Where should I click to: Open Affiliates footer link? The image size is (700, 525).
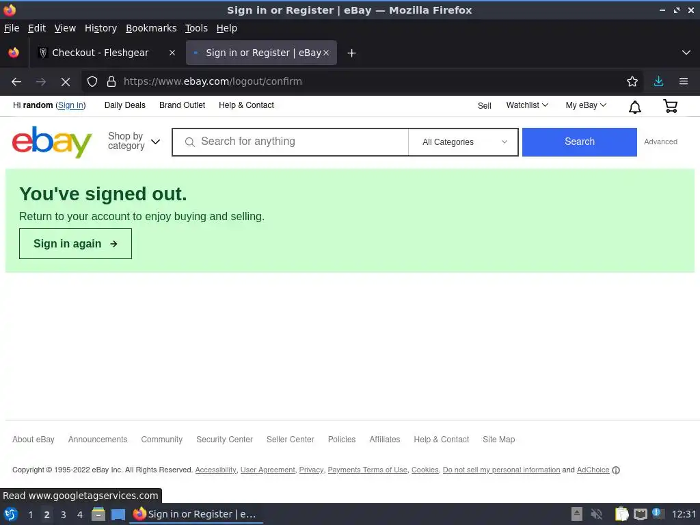[385, 440]
